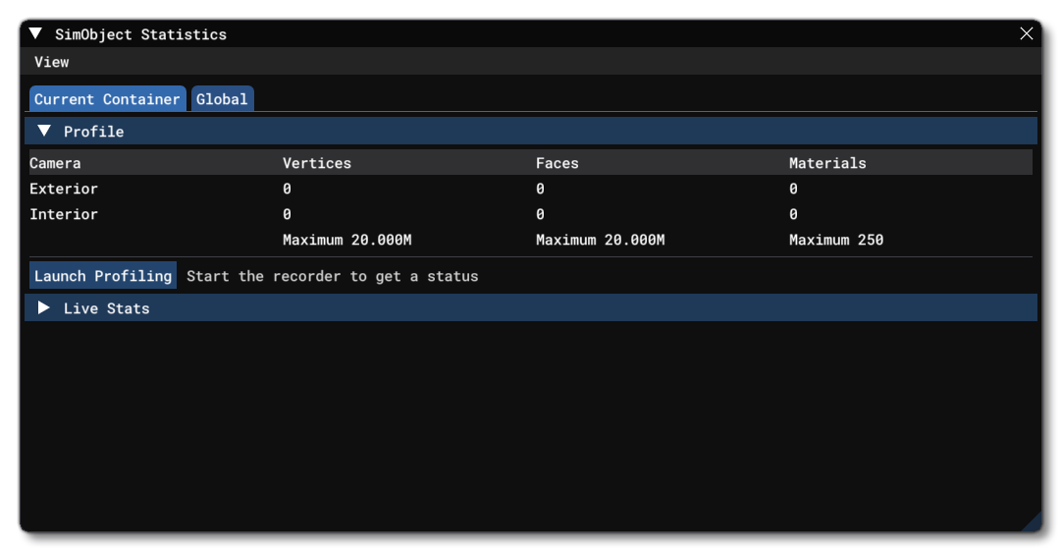
Task: Click the Vertices column header
Action: click(x=317, y=163)
